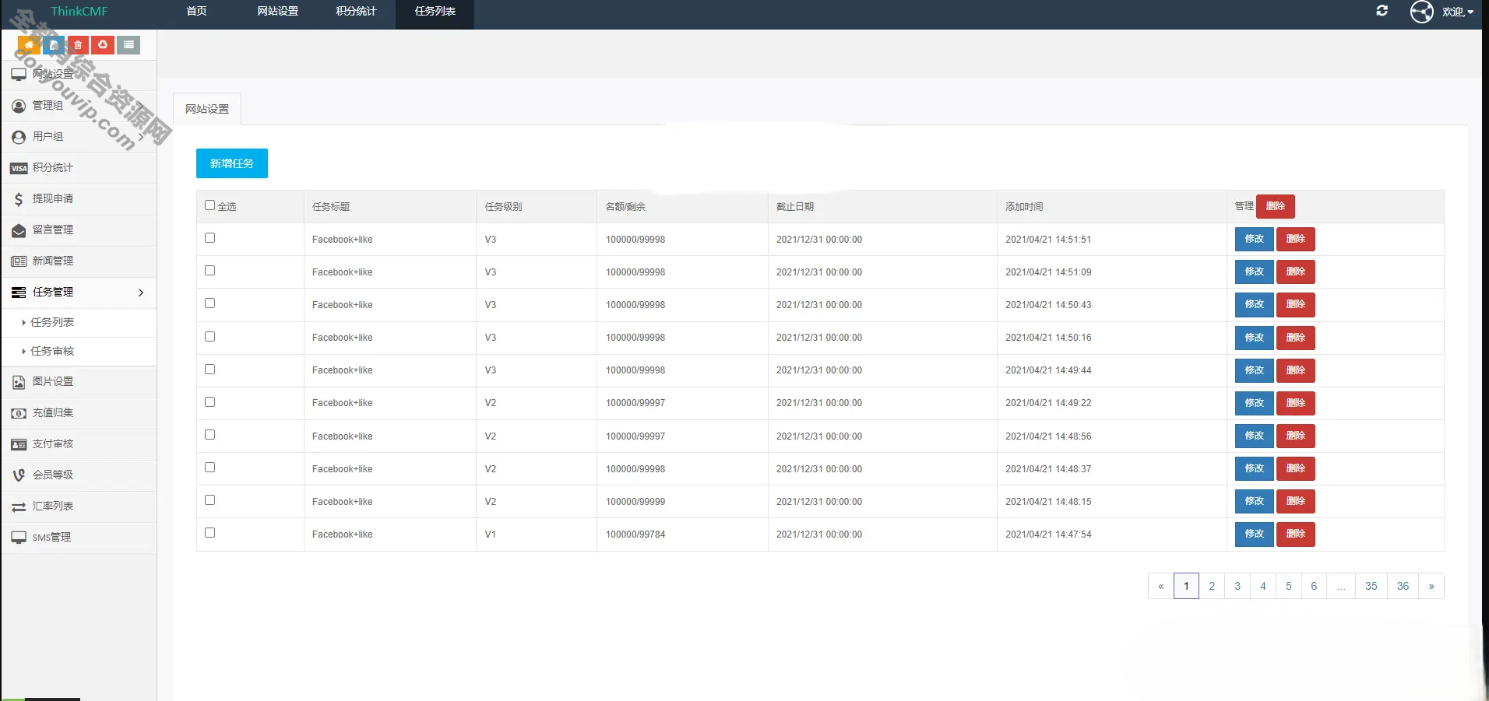1489x701 pixels.
Task: Click the 管理组 user circle icon
Action: [x=19, y=106]
